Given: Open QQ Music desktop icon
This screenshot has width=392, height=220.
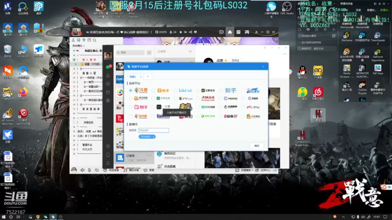Looking at the screenshot, I should click(302, 93).
